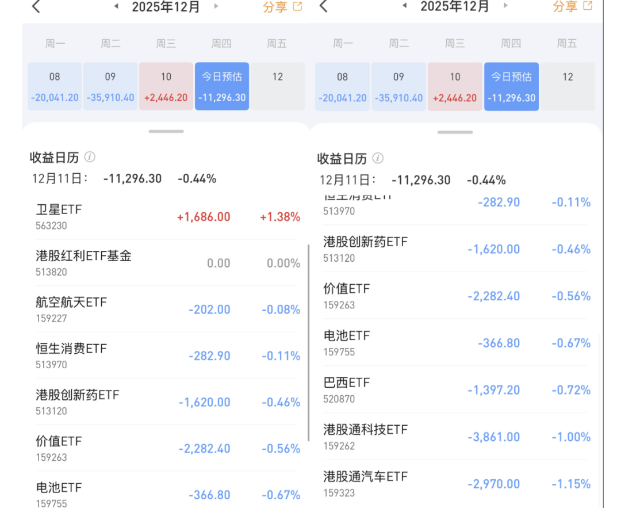Image resolution: width=621 pixels, height=508 pixels.
Task: Select the date 12 cell
Action: 278,85
